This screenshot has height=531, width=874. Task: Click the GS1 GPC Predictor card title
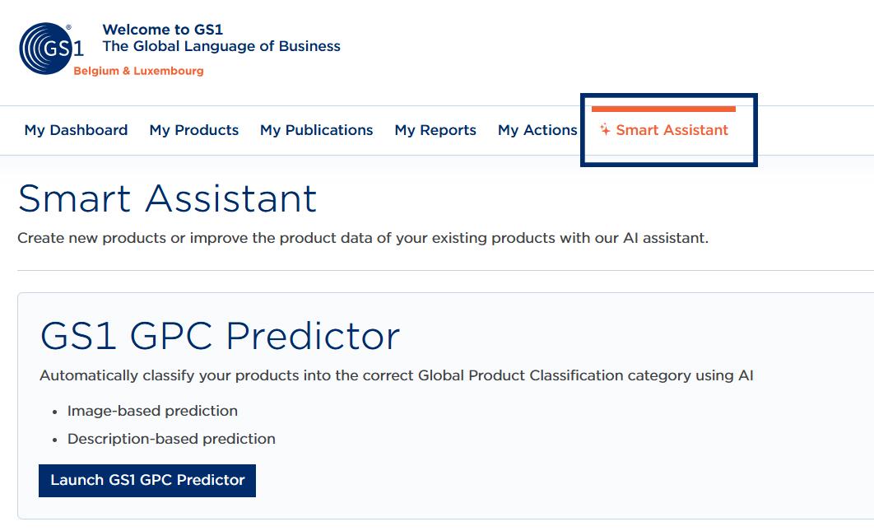pos(220,335)
